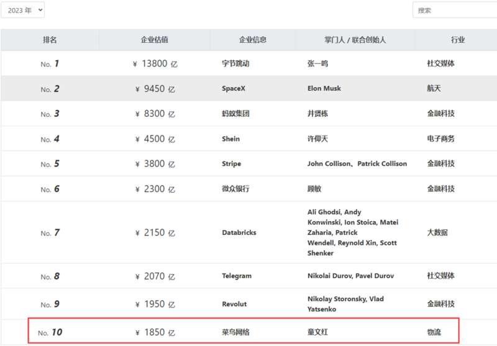Select the No. 9 rank cell

pyautogui.click(x=50, y=304)
